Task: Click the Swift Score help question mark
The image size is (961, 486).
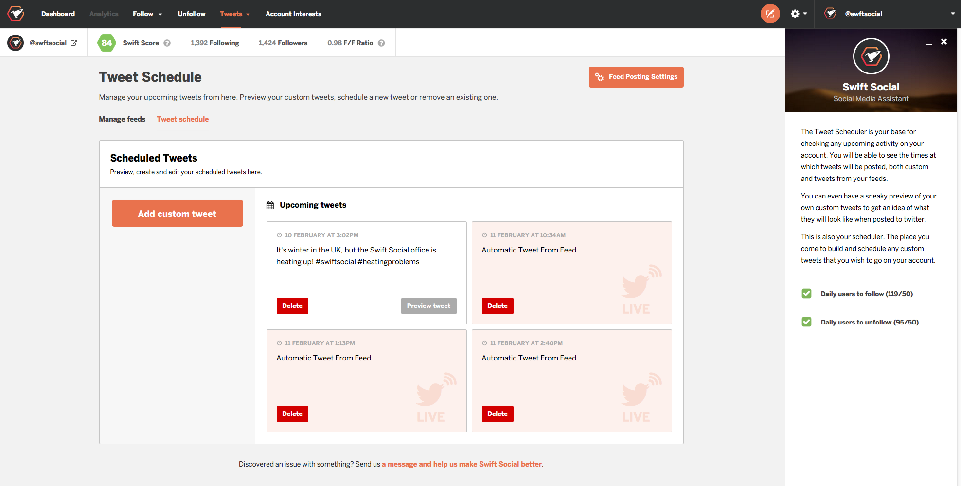Action: pos(167,43)
